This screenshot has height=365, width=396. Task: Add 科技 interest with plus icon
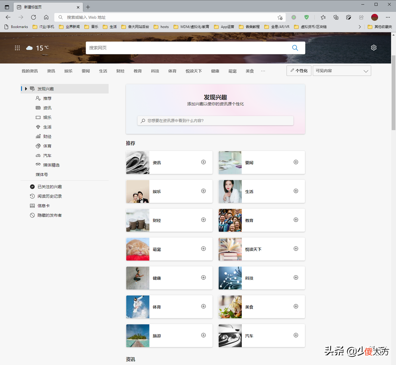pos(296,277)
